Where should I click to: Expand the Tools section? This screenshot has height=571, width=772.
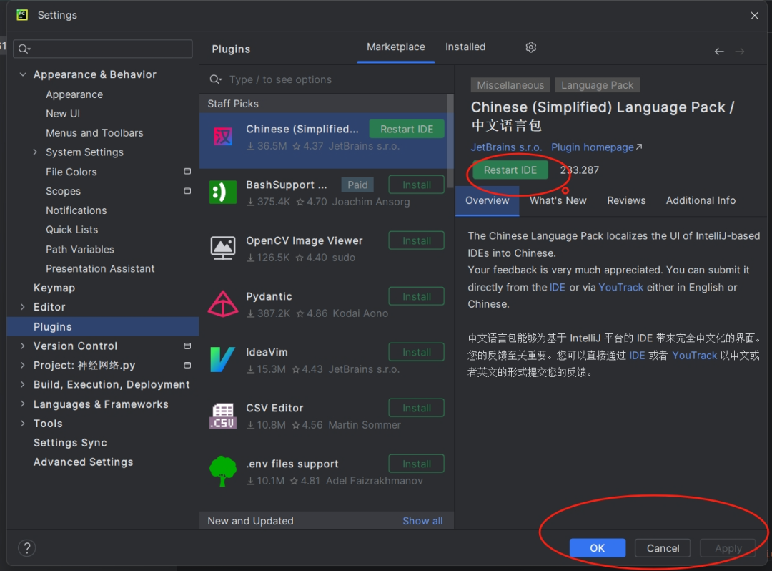click(x=23, y=423)
